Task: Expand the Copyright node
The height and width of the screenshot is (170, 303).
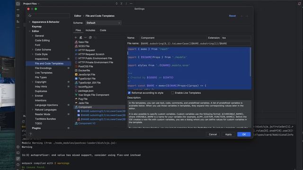Action: [33, 82]
